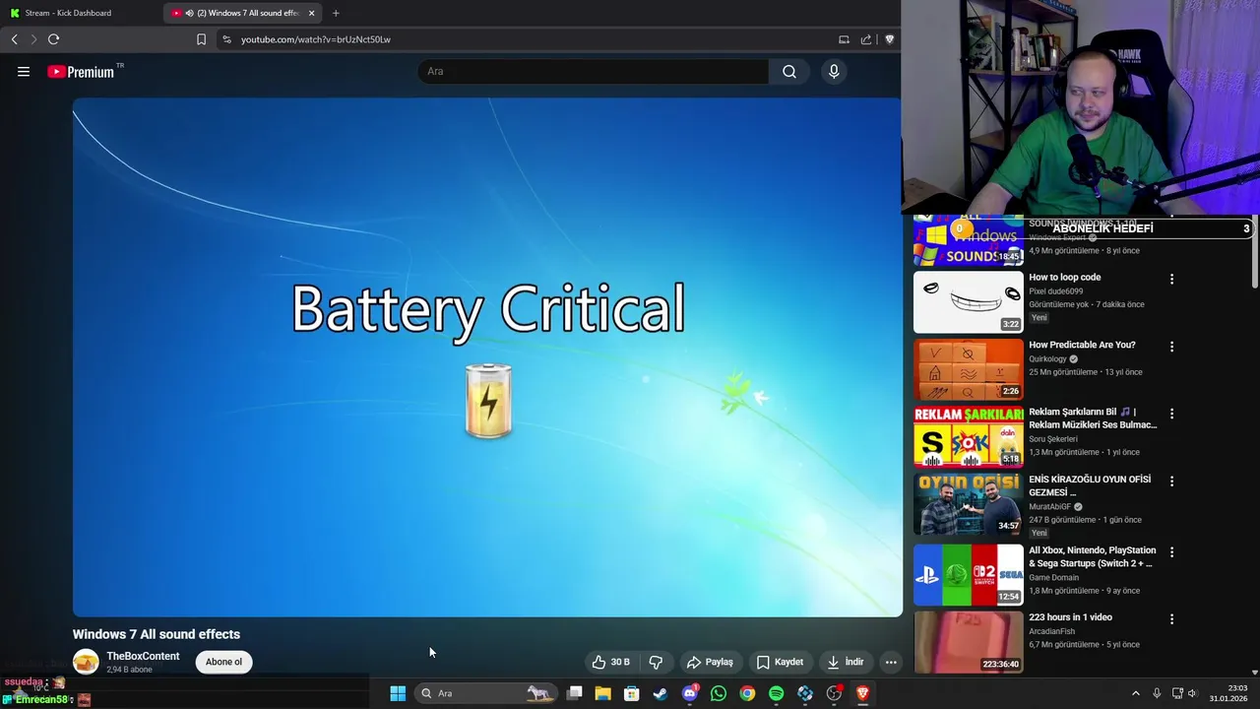Screen dimensions: 1260x709
Task: Close the Windows 7 All sound effects tab
Action: [312, 13]
